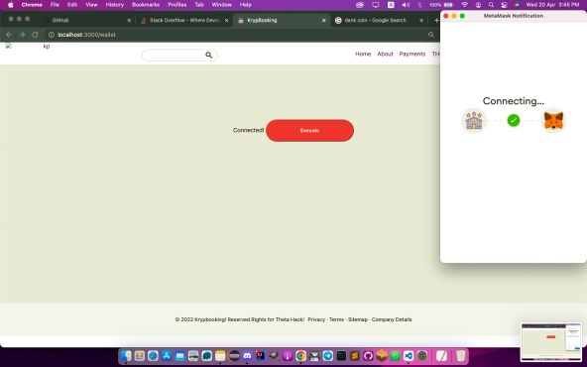The height and width of the screenshot is (367, 587).
Task: Open the View menu
Action: 91,5
